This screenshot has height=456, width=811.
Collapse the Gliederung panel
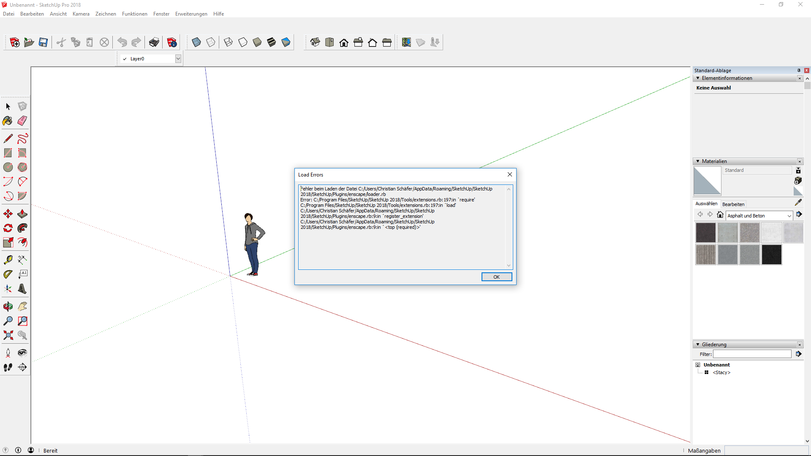click(x=698, y=345)
